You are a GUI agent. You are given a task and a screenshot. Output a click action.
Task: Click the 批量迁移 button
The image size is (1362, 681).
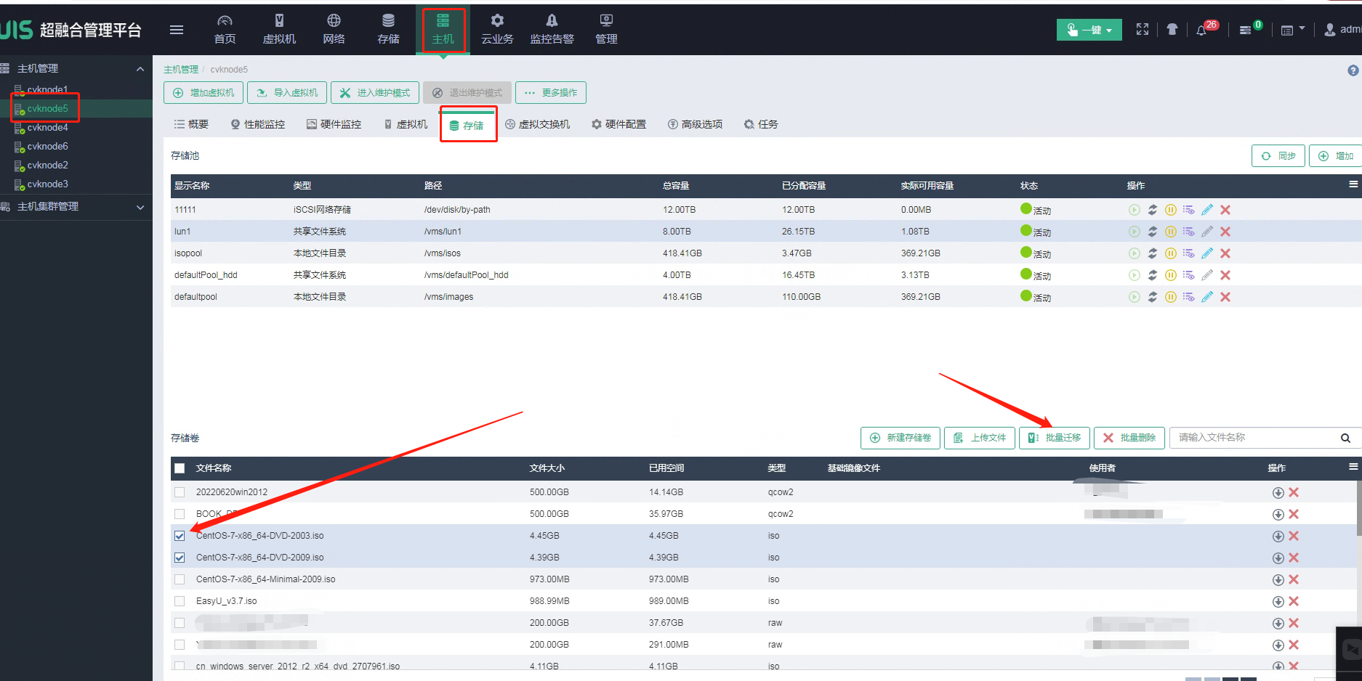point(1055,438)
